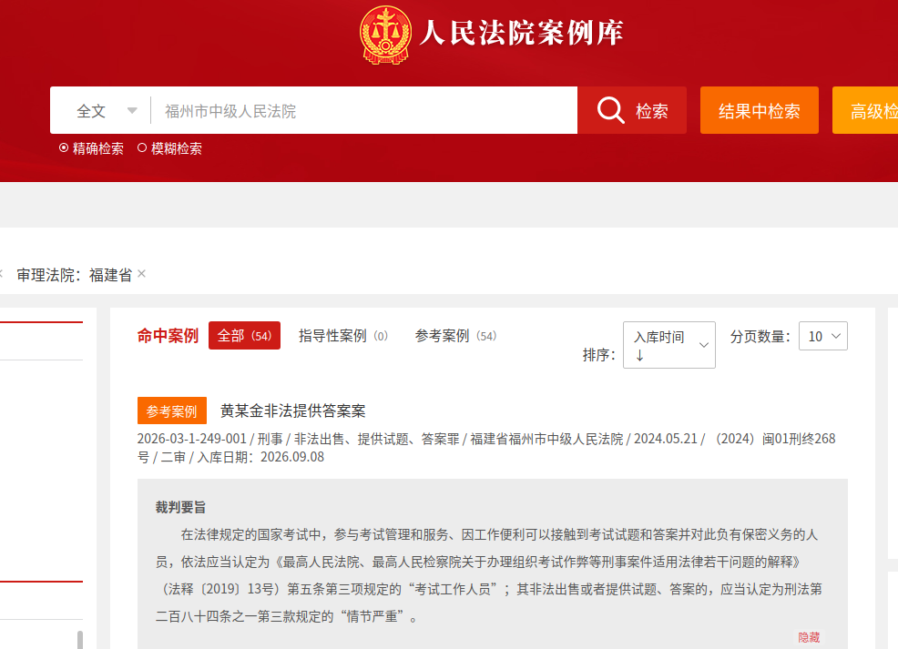Click the People's Court emblem logo
Viewport: 898px width, 649px height.
point(385,35)
